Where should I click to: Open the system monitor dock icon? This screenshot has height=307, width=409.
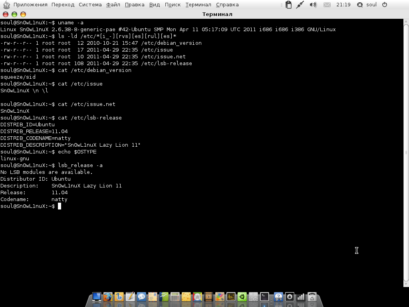(x=231, y=297)
